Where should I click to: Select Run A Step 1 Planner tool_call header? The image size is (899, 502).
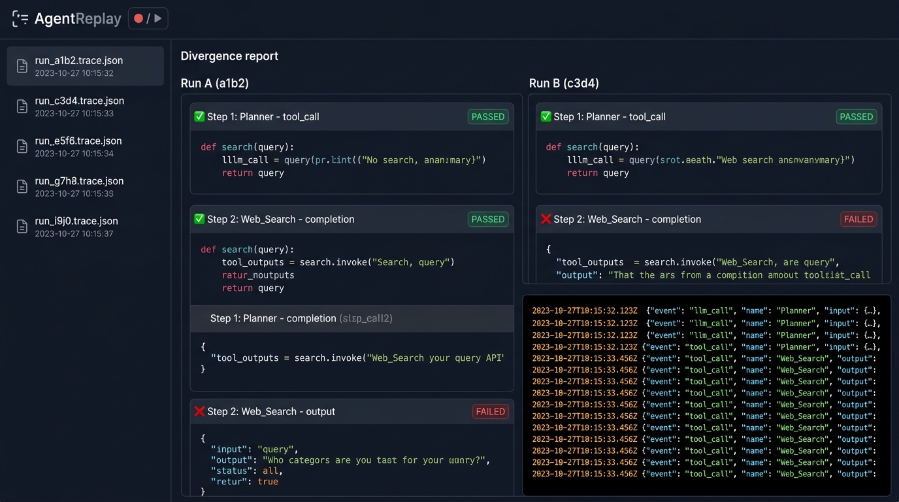click(351, 117)
